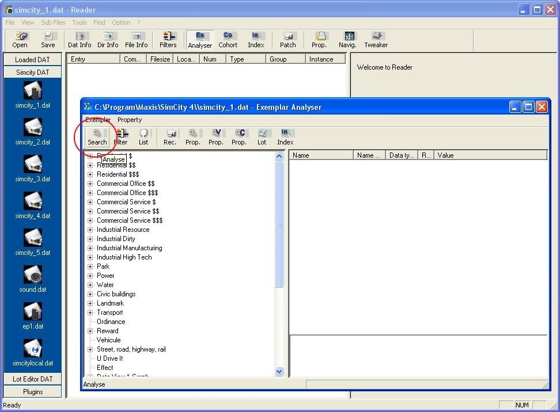Click the Index icon in Reader toolbar
Screen dimensions: 560x412
(256, 40)
